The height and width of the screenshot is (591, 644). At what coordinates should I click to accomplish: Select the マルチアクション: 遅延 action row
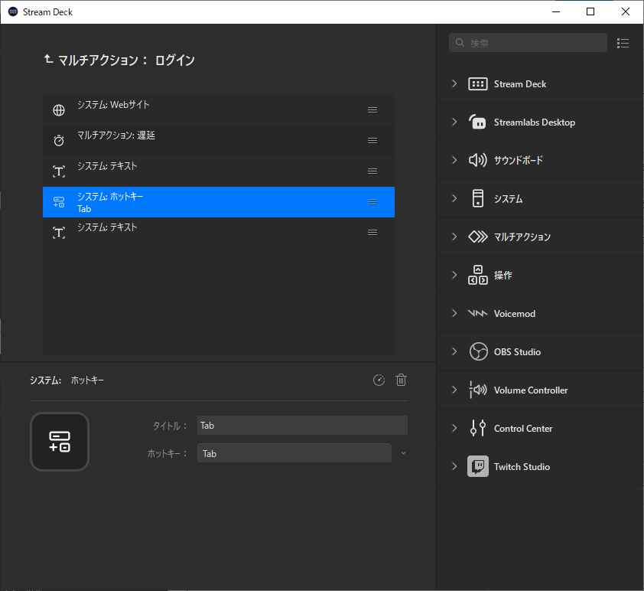(219, 141)
